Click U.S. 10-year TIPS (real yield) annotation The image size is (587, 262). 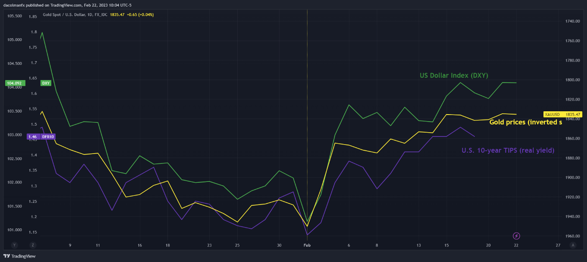(508, 150)
